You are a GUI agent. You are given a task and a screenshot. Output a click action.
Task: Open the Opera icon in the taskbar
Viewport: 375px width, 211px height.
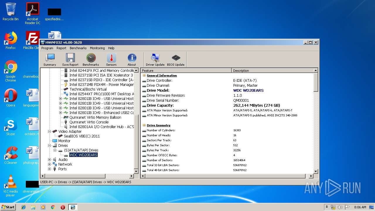click(63, 207)
